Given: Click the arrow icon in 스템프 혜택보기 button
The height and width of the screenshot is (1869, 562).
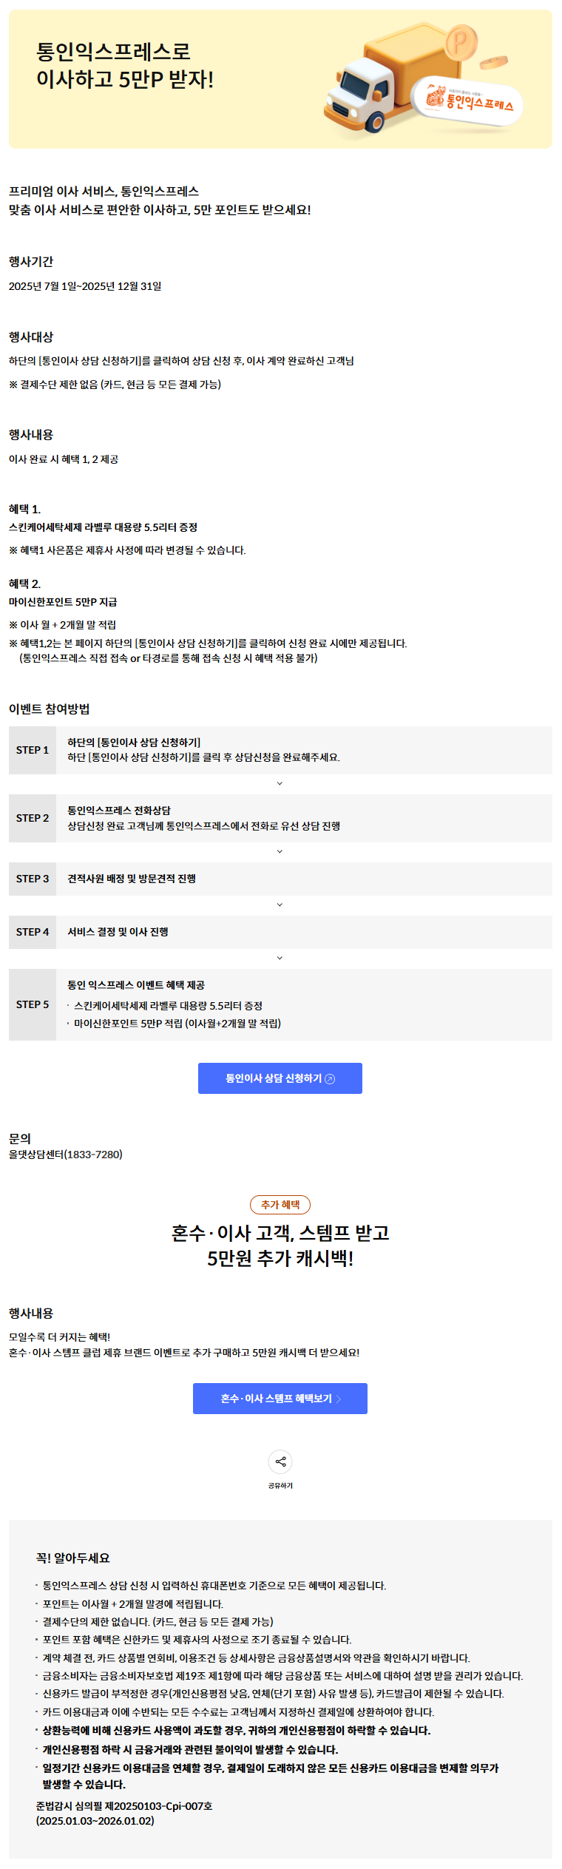Looking at the screenshot, I should tap(339, 1399).
